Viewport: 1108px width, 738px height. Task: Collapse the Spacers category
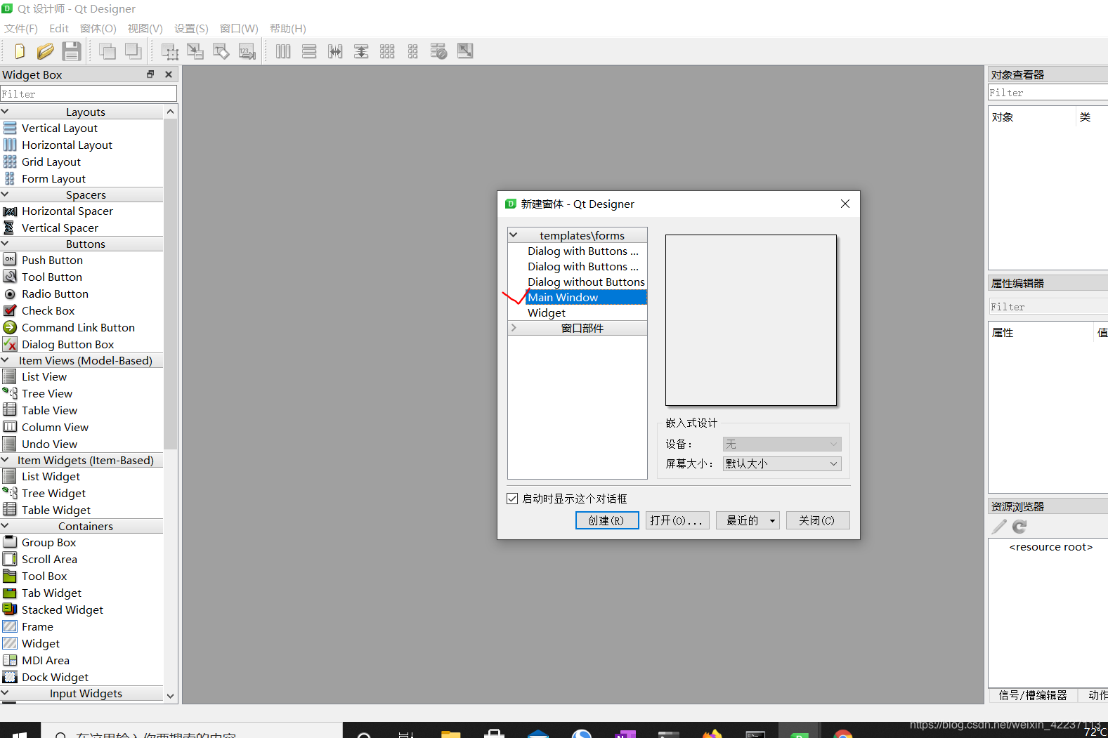6,195
